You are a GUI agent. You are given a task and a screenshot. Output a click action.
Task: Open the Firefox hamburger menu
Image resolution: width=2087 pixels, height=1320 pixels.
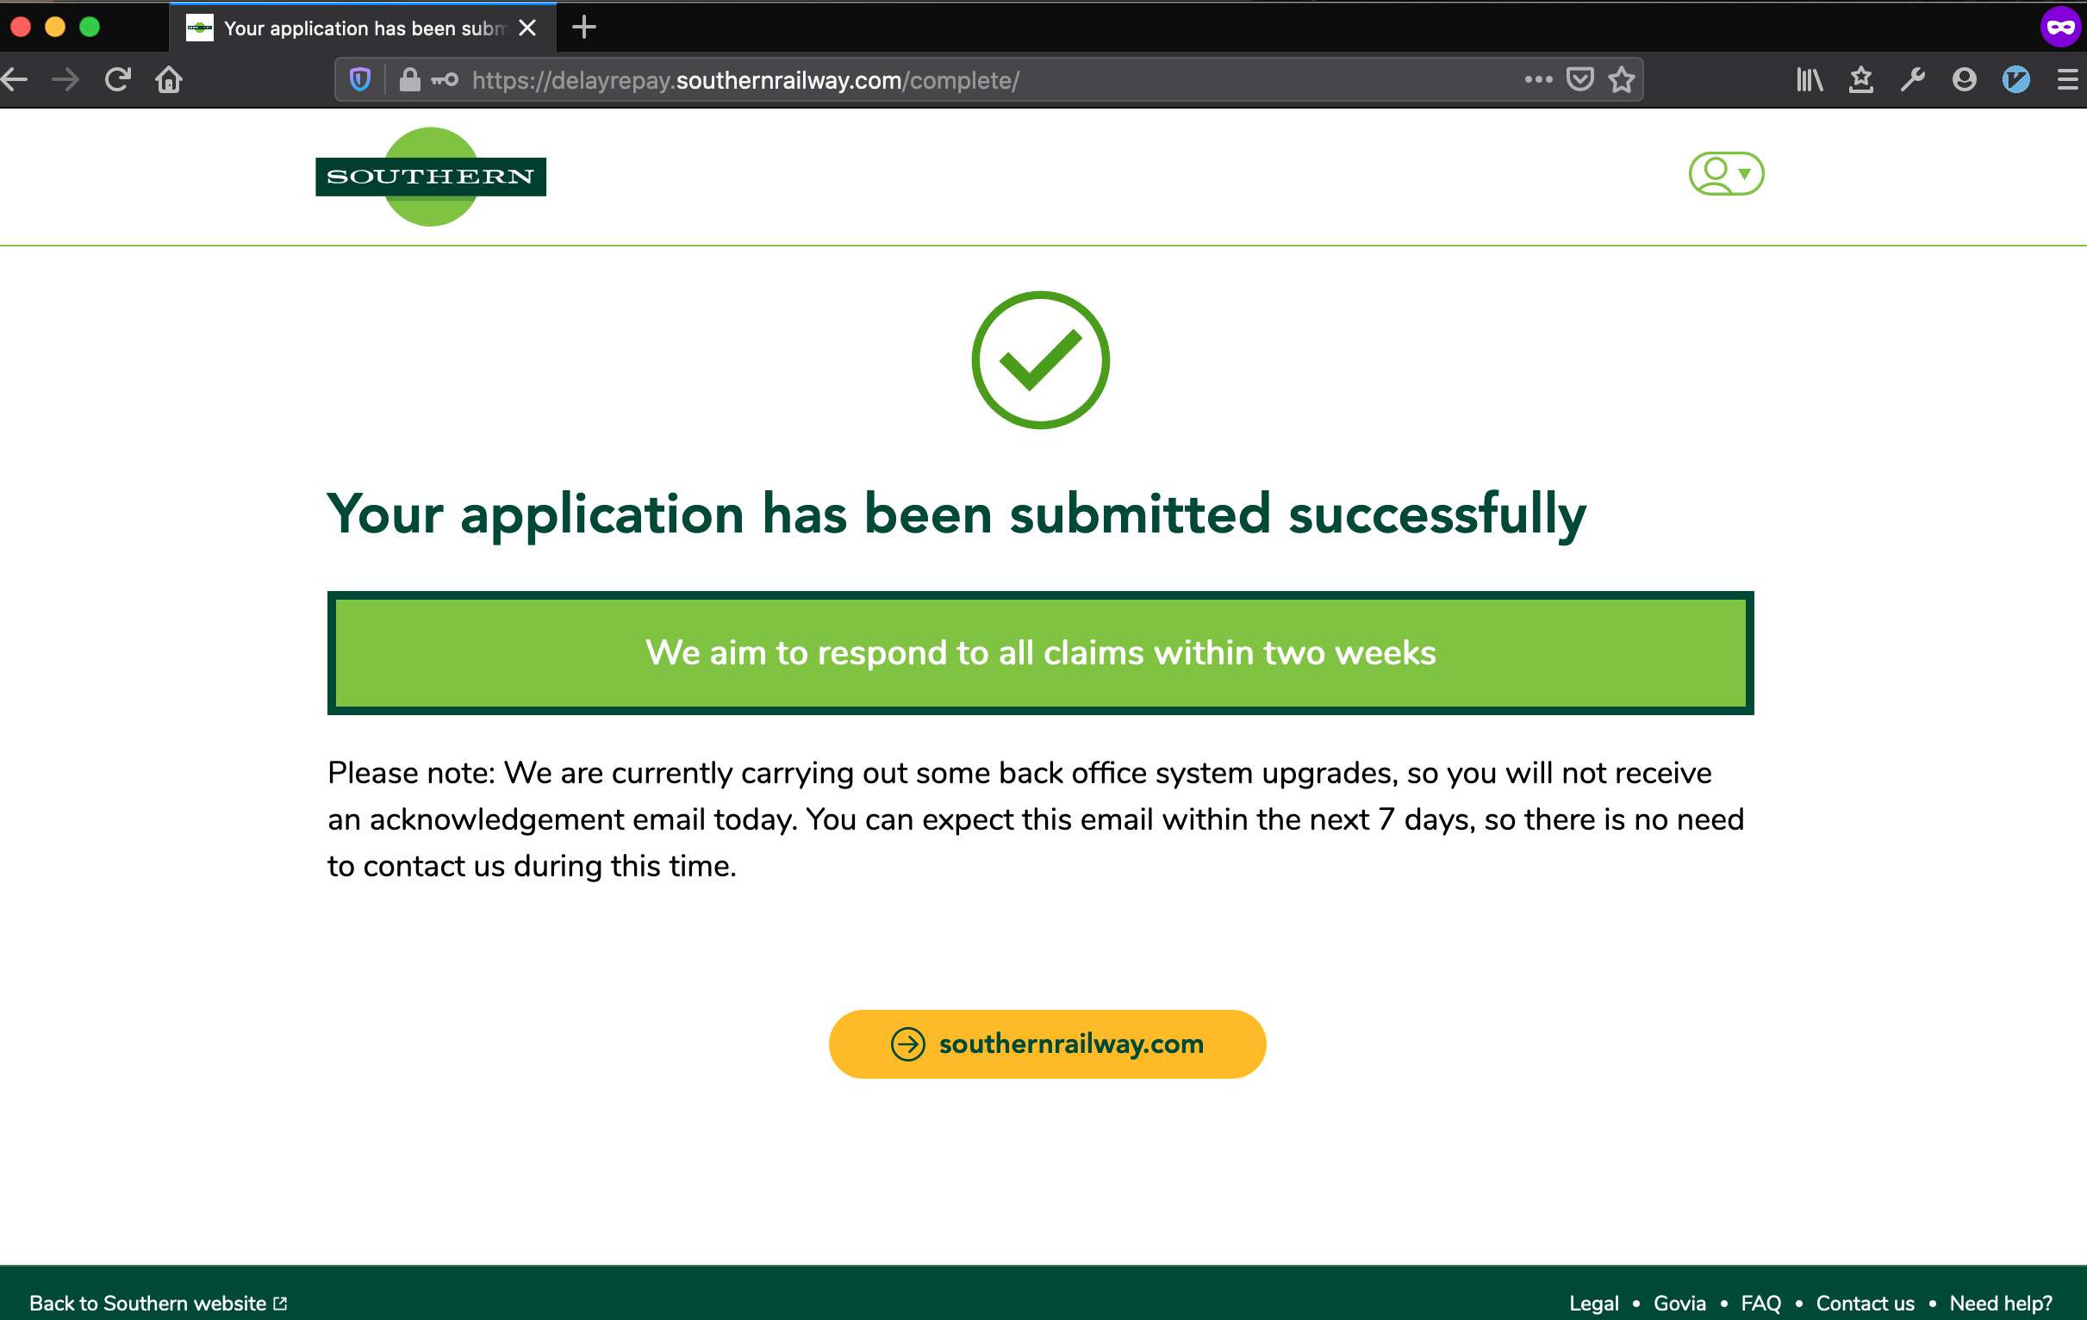pyautogui.click(x=2067, y=80)
